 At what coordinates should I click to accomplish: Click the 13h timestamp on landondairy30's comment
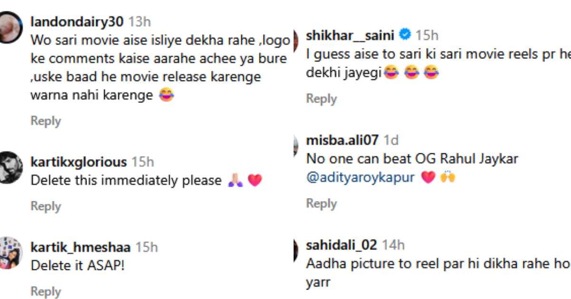point(140,21)
